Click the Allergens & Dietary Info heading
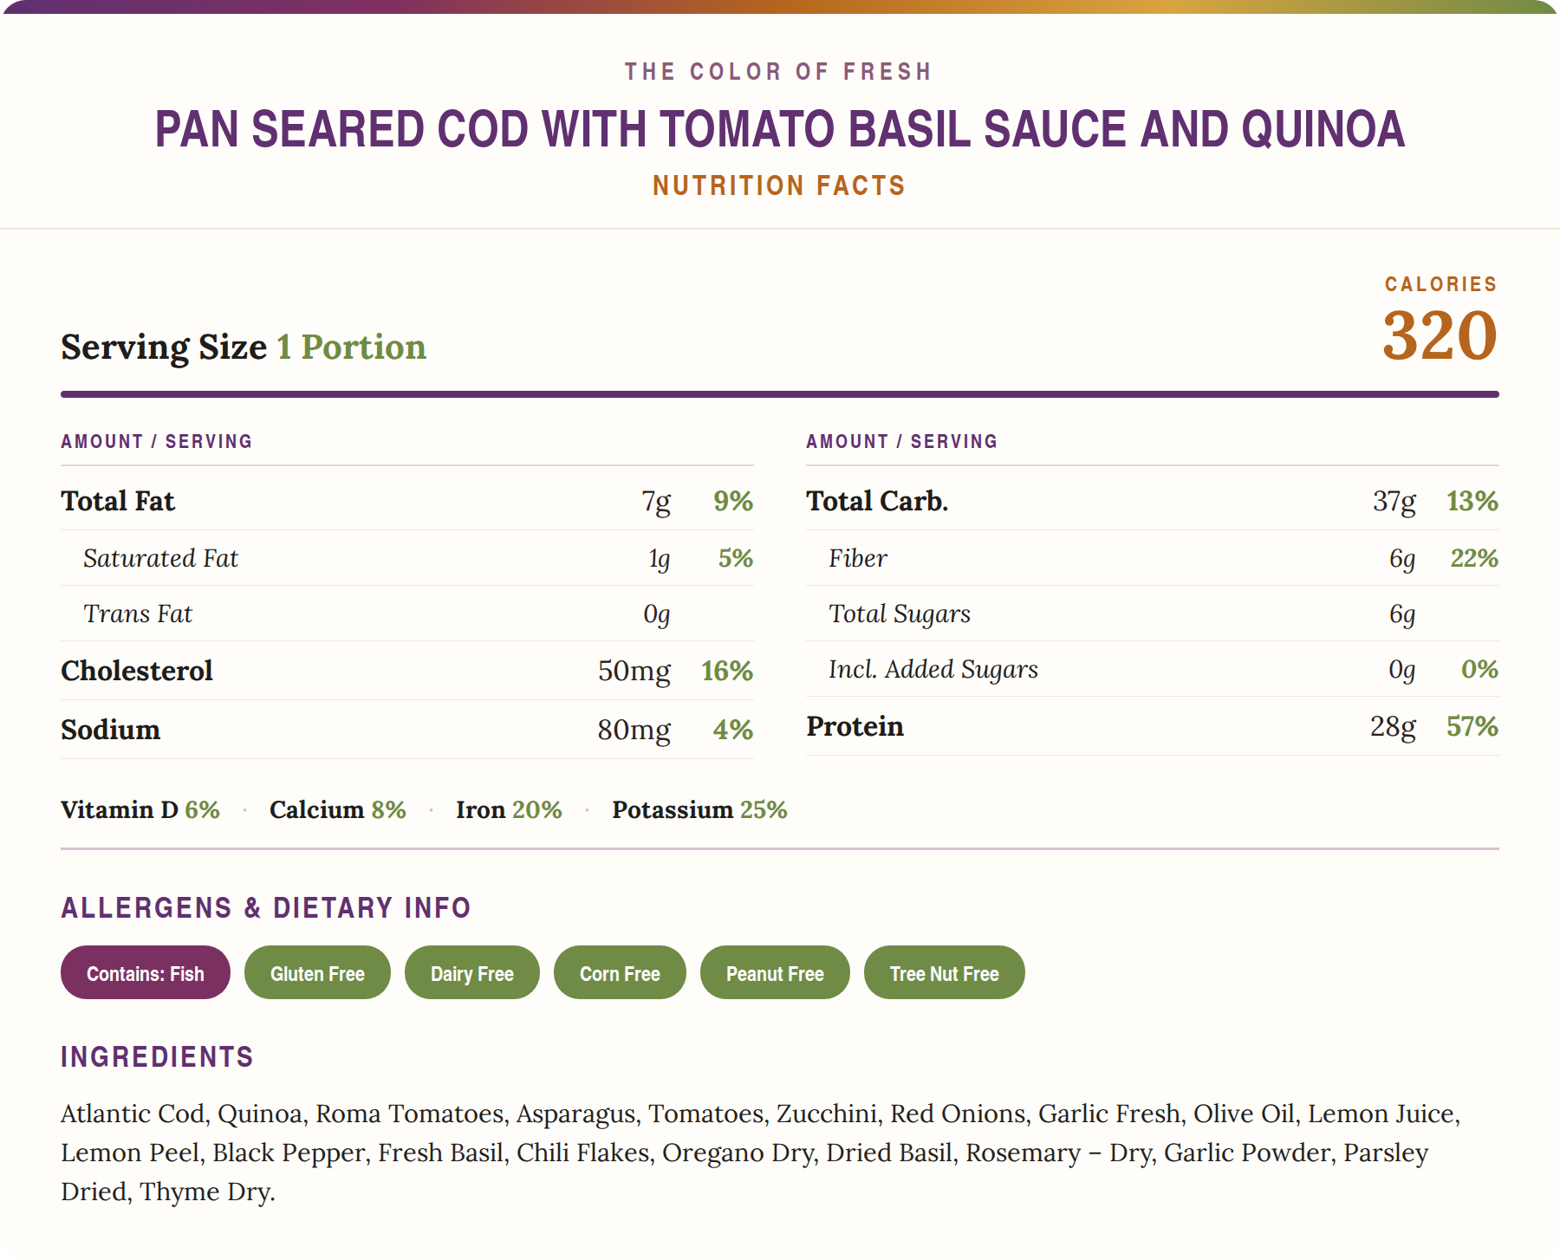 click(266, 907)
